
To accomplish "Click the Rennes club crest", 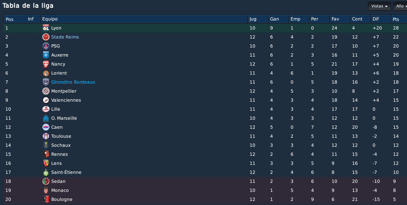I will (45, 154).
